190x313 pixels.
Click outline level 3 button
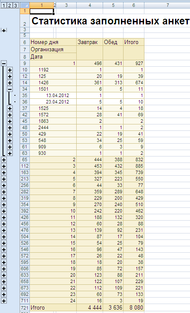point(15,6)
